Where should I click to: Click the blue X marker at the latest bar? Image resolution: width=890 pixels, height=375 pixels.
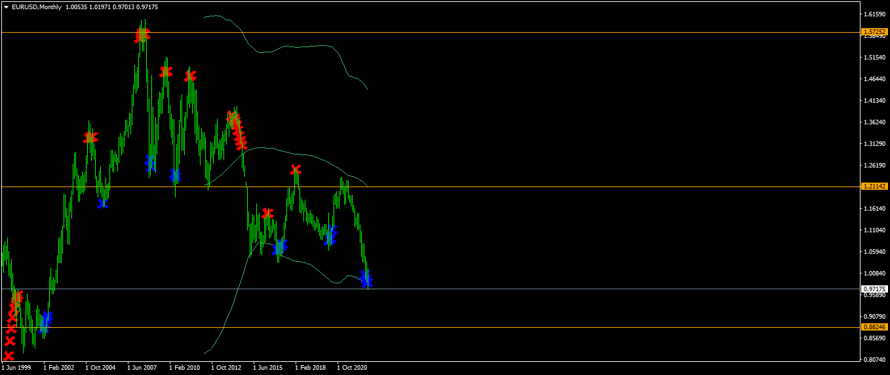pos(366,279)
